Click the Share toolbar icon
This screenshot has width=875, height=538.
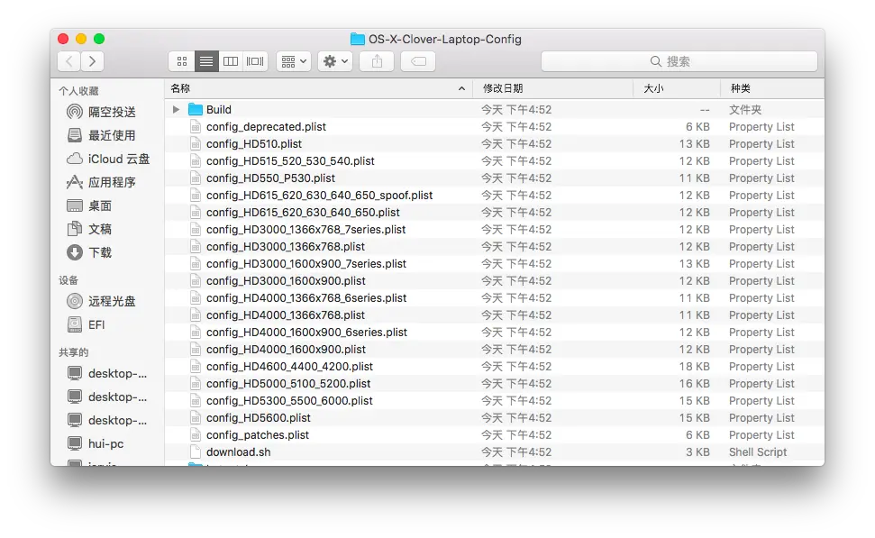(376, 60)
